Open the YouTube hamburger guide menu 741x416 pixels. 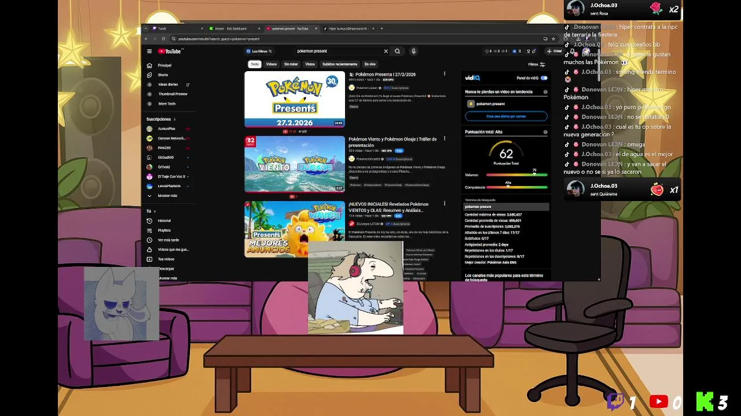click(x=149, y=51)
